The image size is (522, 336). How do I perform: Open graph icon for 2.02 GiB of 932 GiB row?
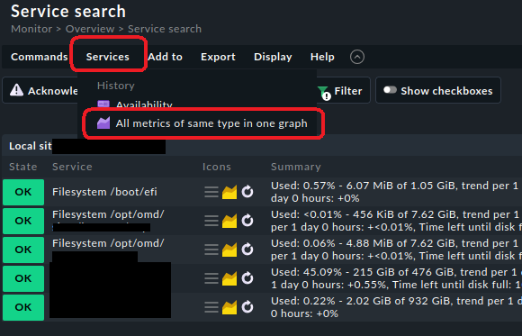pos(229,307)
